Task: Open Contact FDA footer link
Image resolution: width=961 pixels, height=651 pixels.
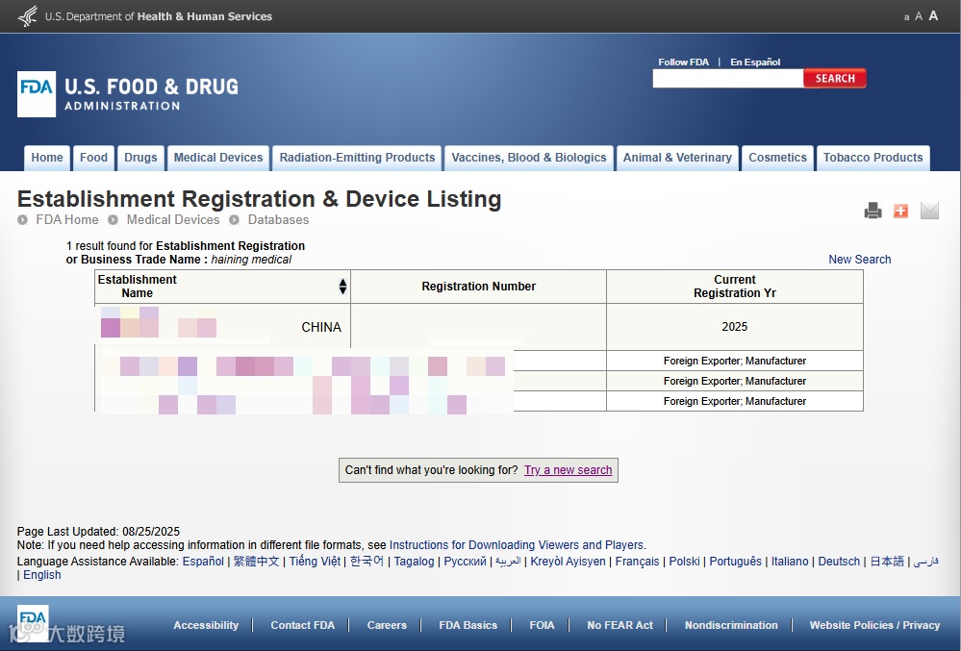Action: pos(303,625)
